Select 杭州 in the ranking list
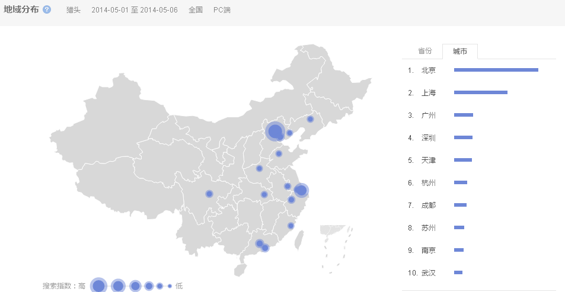Viewport: 565px width, 292px height. point(428,183)
